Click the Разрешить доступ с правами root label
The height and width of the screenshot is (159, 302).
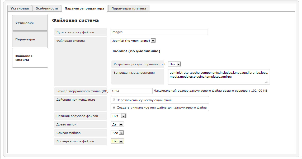coord(140,64)
